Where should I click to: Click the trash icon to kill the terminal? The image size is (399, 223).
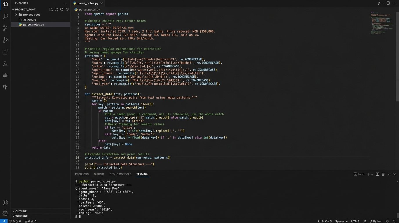(383, 174)
